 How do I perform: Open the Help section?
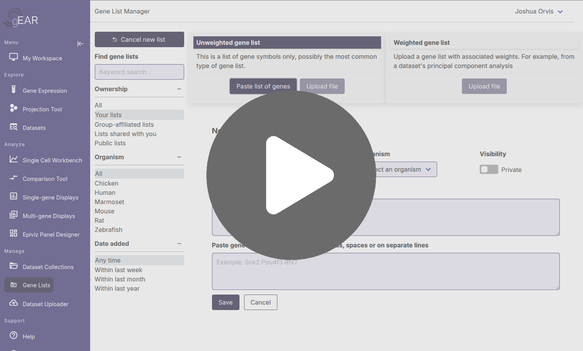[x=27, y=336]
